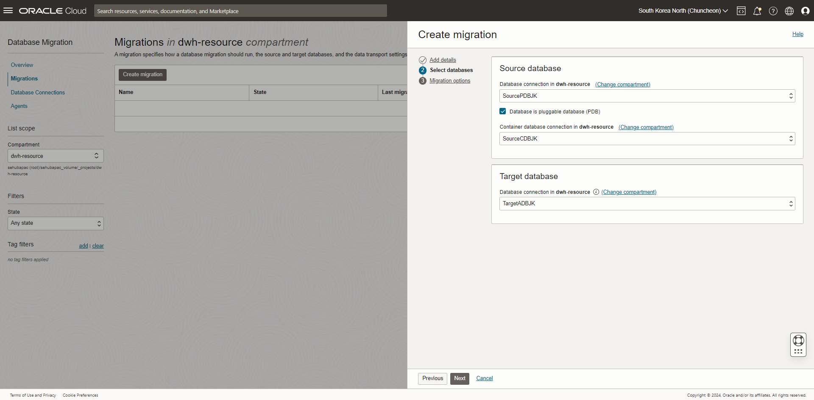Open the user profile avatar icon
Viewport: 814px width, 400px height.
coord(806,11)
